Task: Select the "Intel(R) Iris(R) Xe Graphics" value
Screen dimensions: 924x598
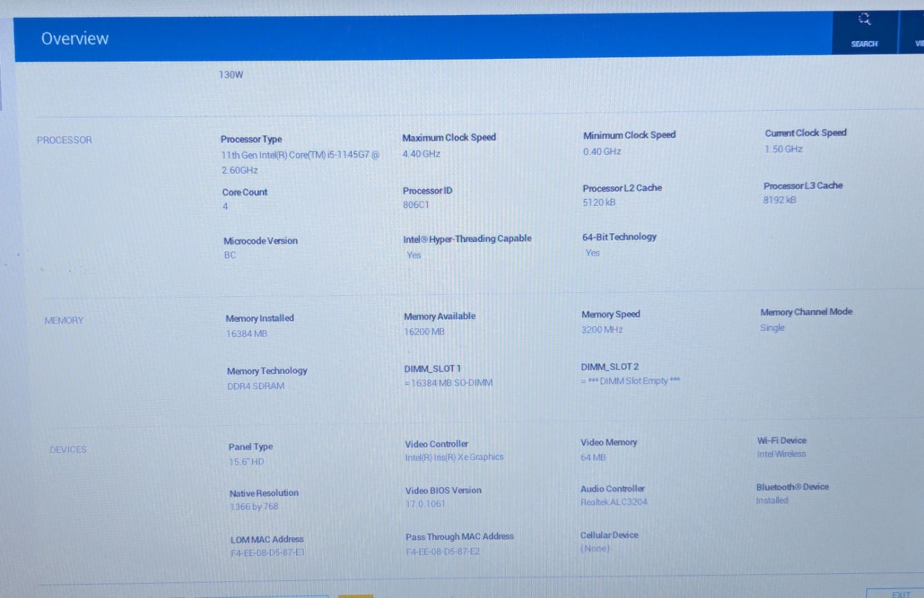Action: tap(454, 457)
